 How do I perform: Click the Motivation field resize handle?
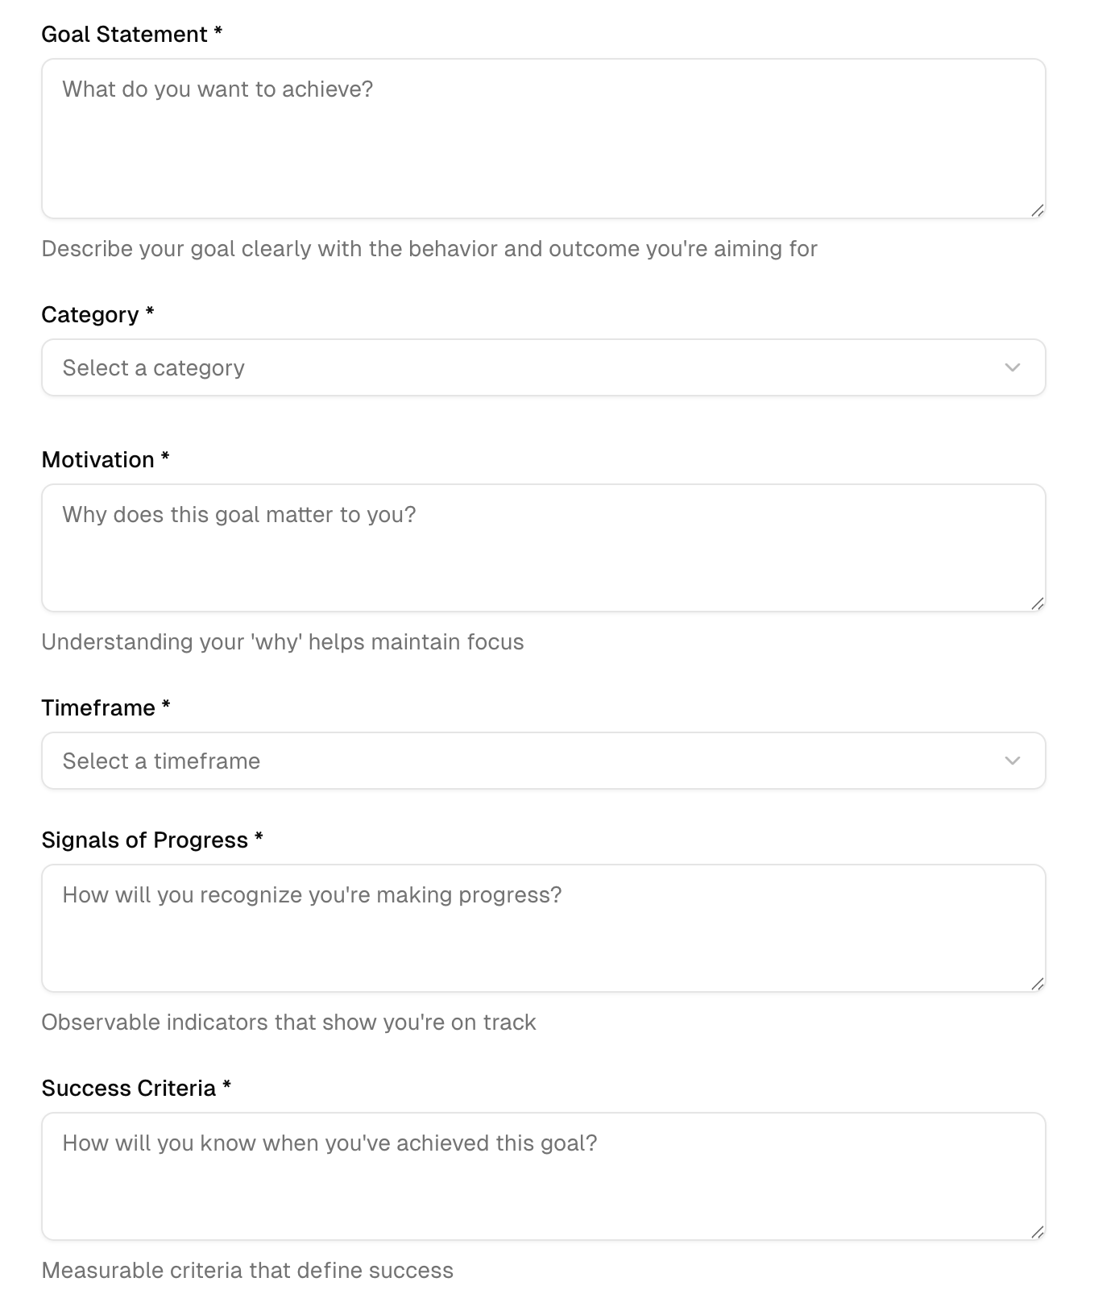tap(1038, 604)
